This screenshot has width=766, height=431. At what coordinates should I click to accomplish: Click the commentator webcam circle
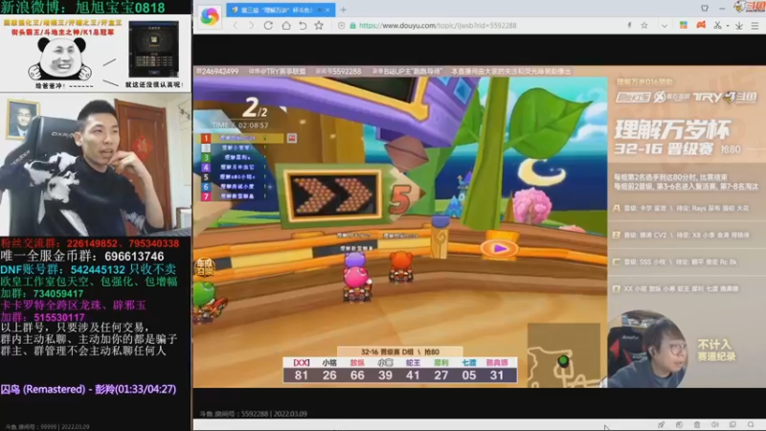[x=646, y=350]
